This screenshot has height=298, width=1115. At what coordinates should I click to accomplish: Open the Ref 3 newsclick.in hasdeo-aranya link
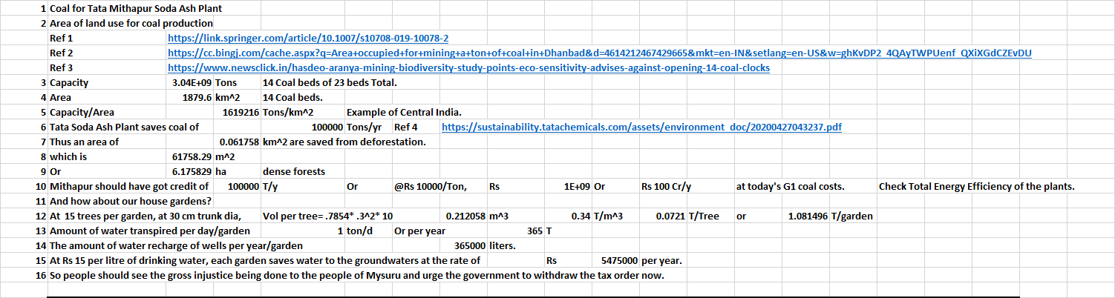point(469,67)
